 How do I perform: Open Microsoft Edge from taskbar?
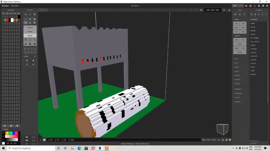point(79,148)
